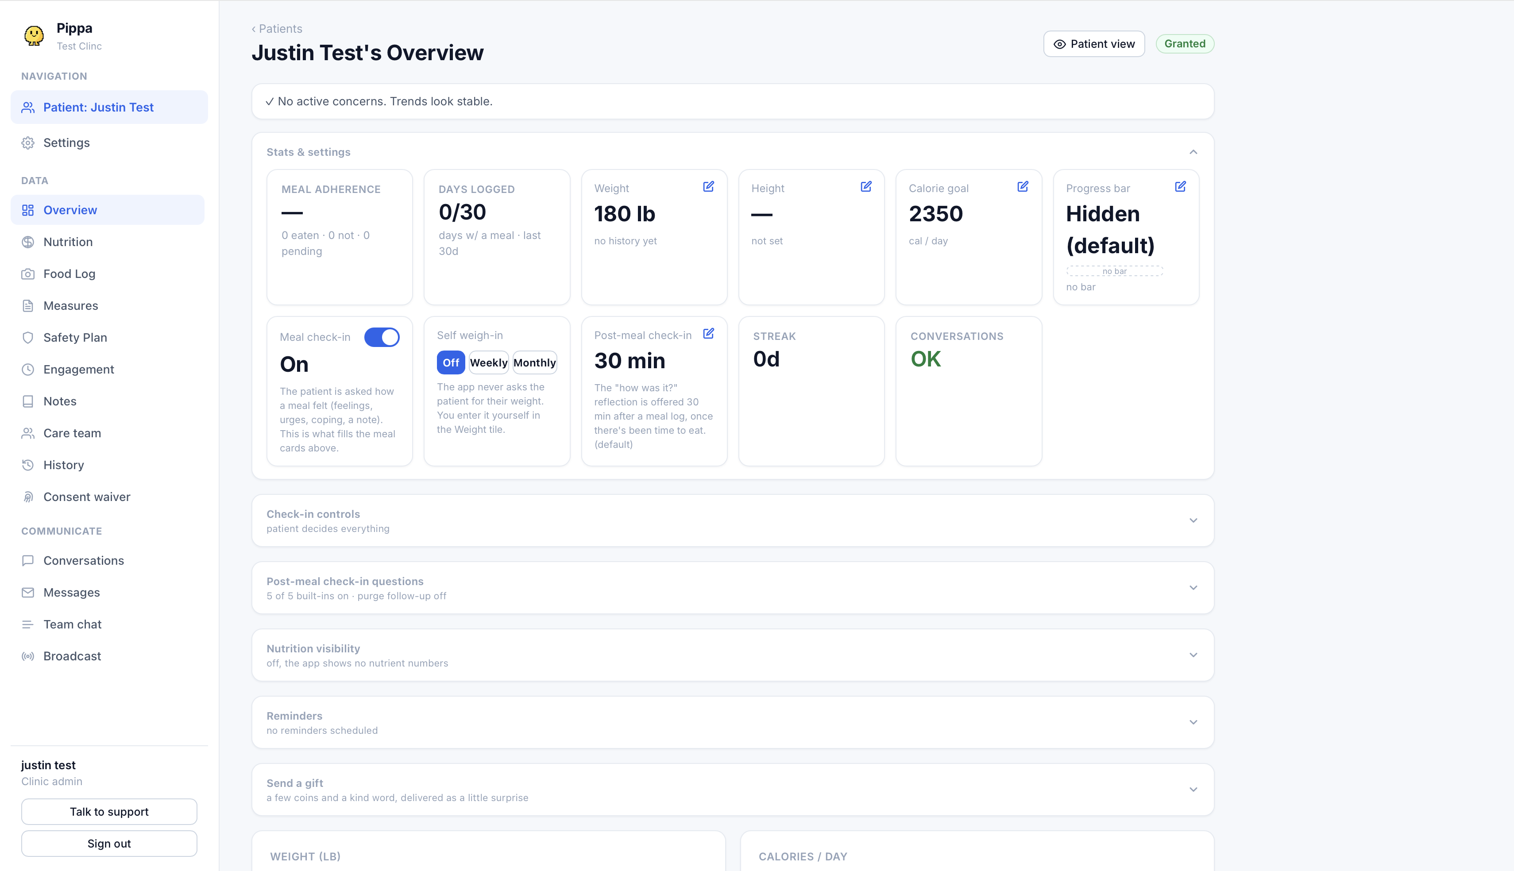Open the Nutrition page

click(108, 242)
